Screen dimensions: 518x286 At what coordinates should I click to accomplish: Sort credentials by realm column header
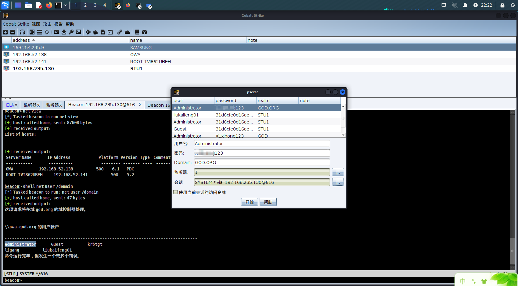277,101
